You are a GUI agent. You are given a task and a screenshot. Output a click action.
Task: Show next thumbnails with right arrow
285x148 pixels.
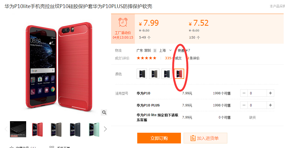(x=105, y=129)
